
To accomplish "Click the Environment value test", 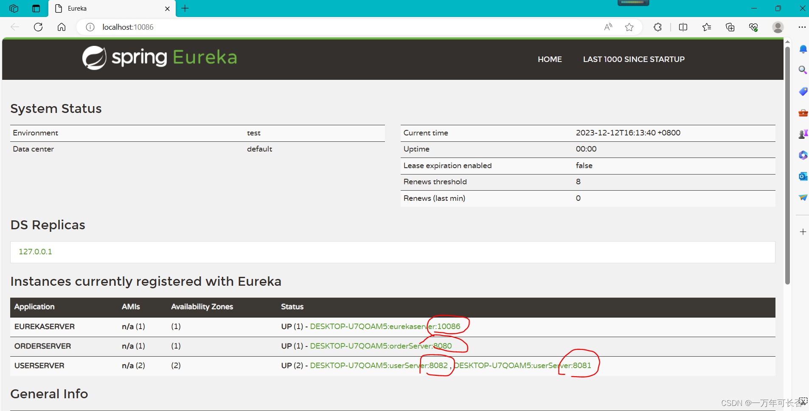I will pyautogui.click(x=254, y=133).
